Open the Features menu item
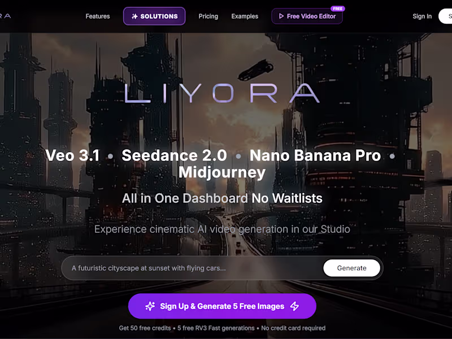This screenshot has width=452, height=339. tap(97, 16)
